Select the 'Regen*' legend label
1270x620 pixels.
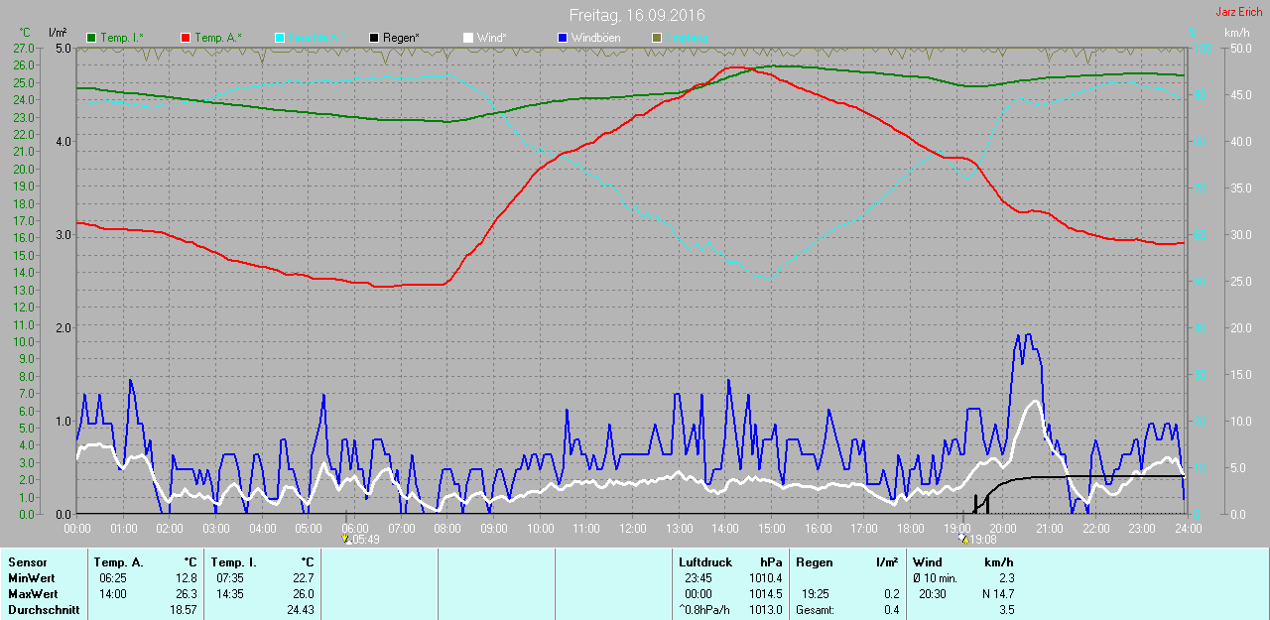[x=401, y=38]
